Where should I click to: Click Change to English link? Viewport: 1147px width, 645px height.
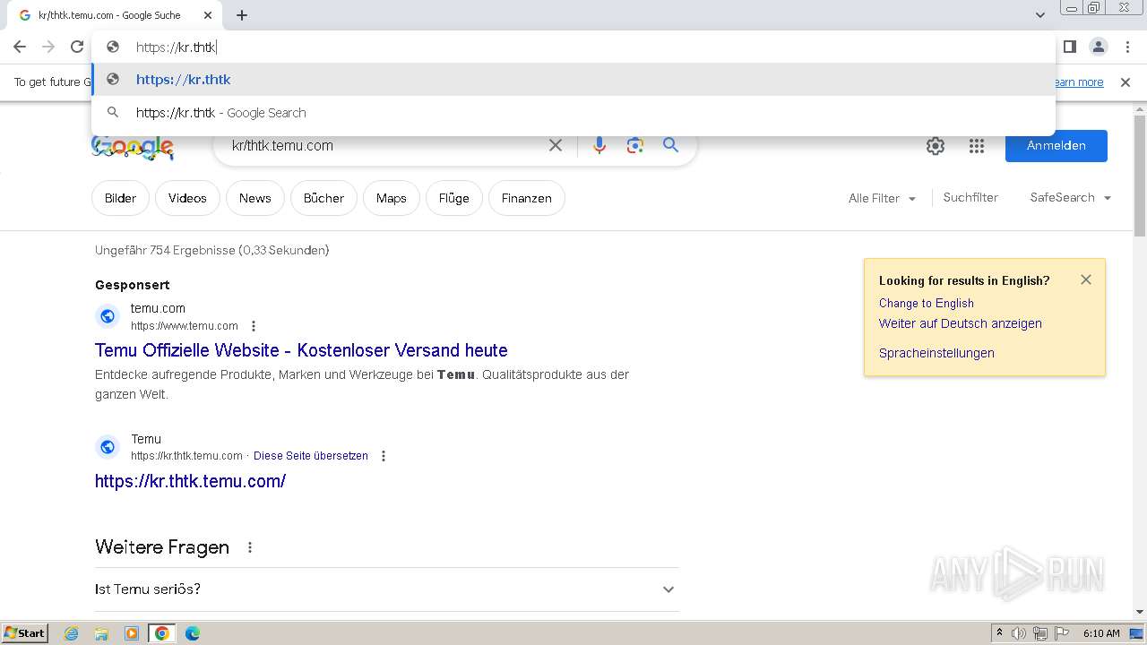tap(926, 303)
